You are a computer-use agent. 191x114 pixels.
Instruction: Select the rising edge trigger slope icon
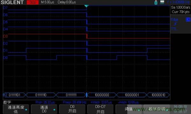pyautogui.click(x=175, y=24)
